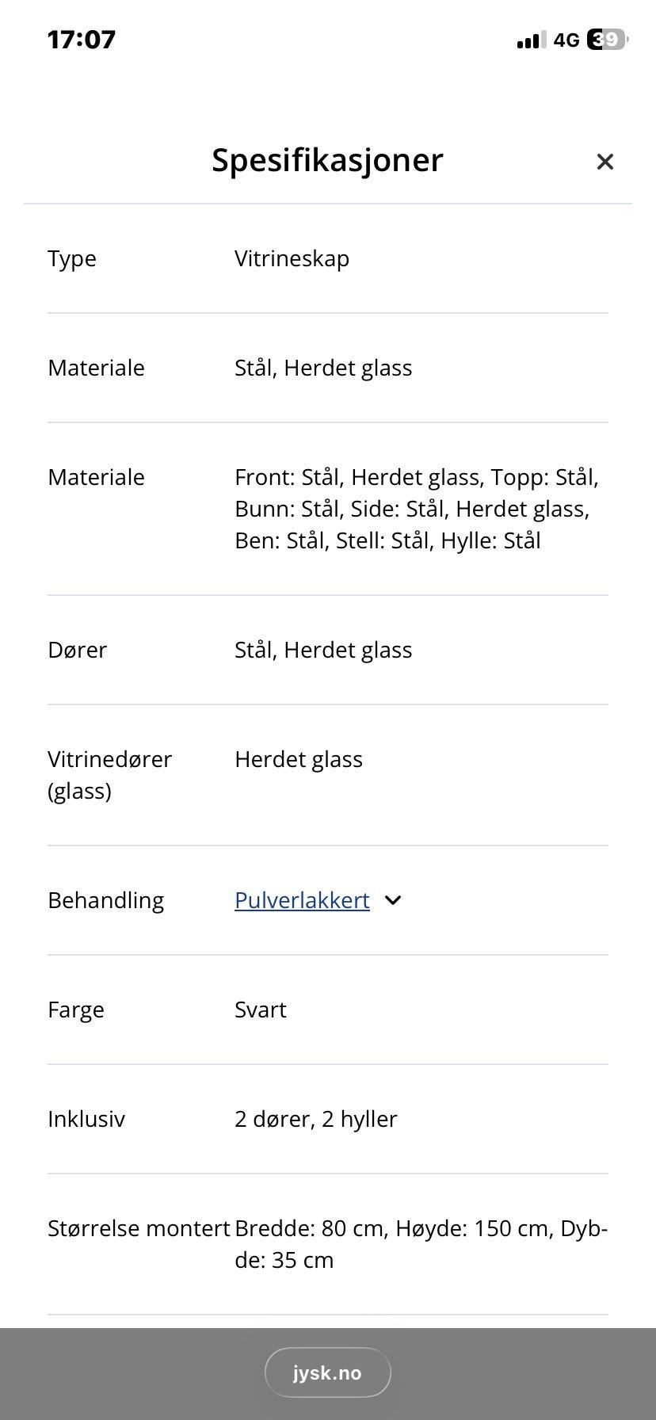Click the Vitrinedører (glass) label
Image resolution: width=656 pixels, height=1420 pixels.
[x=109, y=774]
